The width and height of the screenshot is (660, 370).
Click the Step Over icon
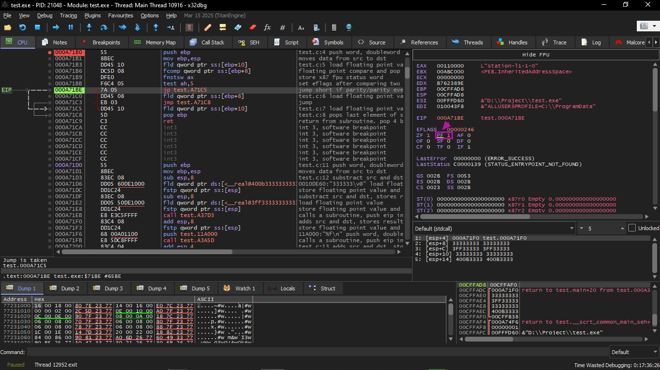[x=103, y=27]
